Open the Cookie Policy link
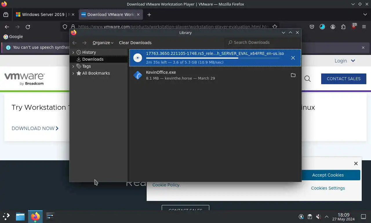Screen dimensions: 371x223 (x=166, y=185)
